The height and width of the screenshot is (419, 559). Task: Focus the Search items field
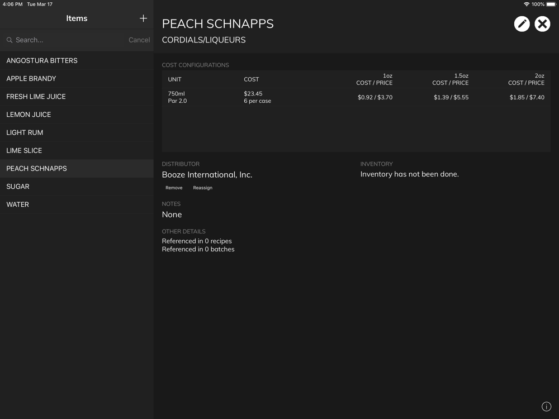(64, 40)
